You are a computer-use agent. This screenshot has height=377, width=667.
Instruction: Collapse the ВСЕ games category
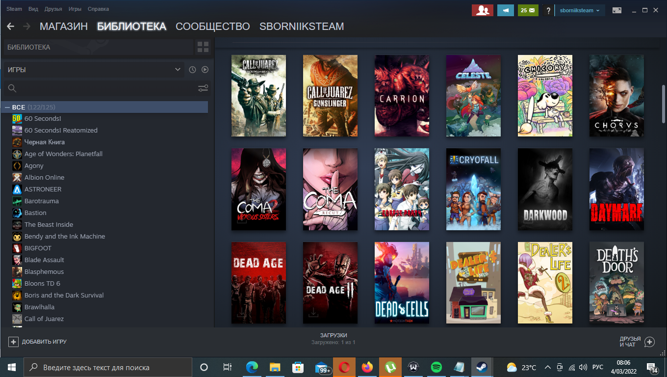pyautogui.click(x=7, y=107)
